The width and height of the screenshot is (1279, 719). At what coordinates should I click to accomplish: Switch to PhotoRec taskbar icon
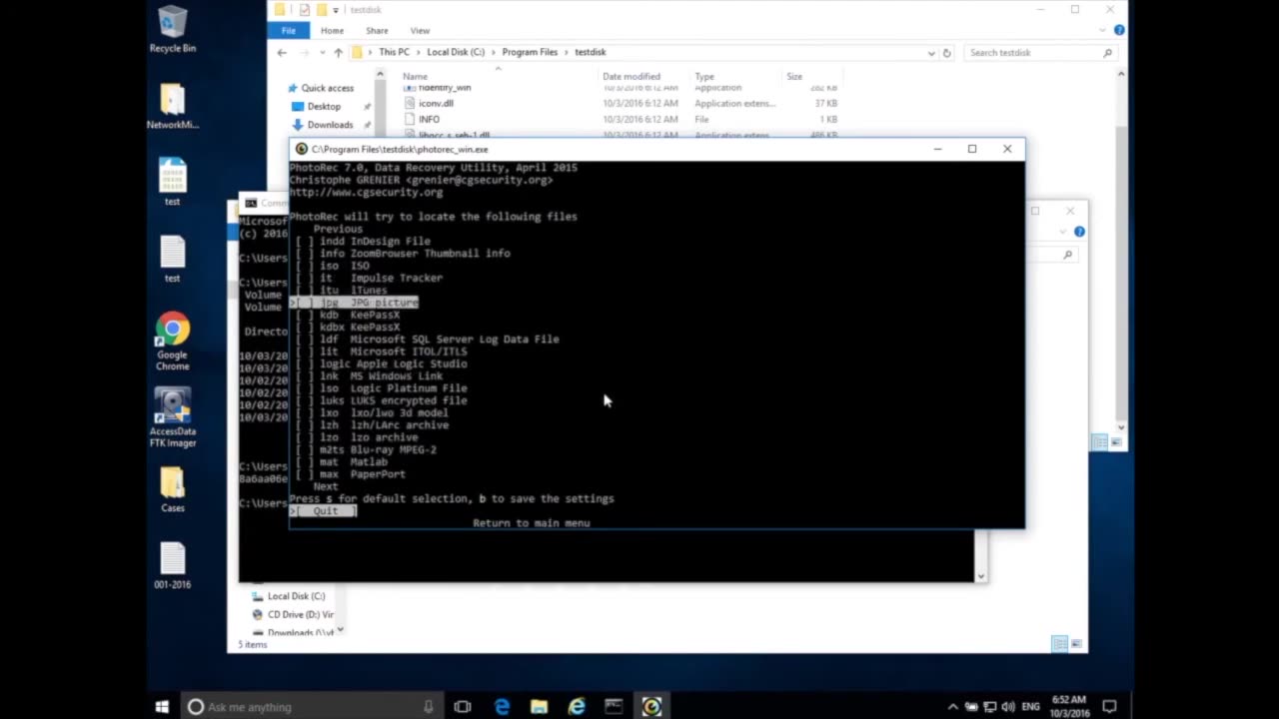(x=651, y=707)
